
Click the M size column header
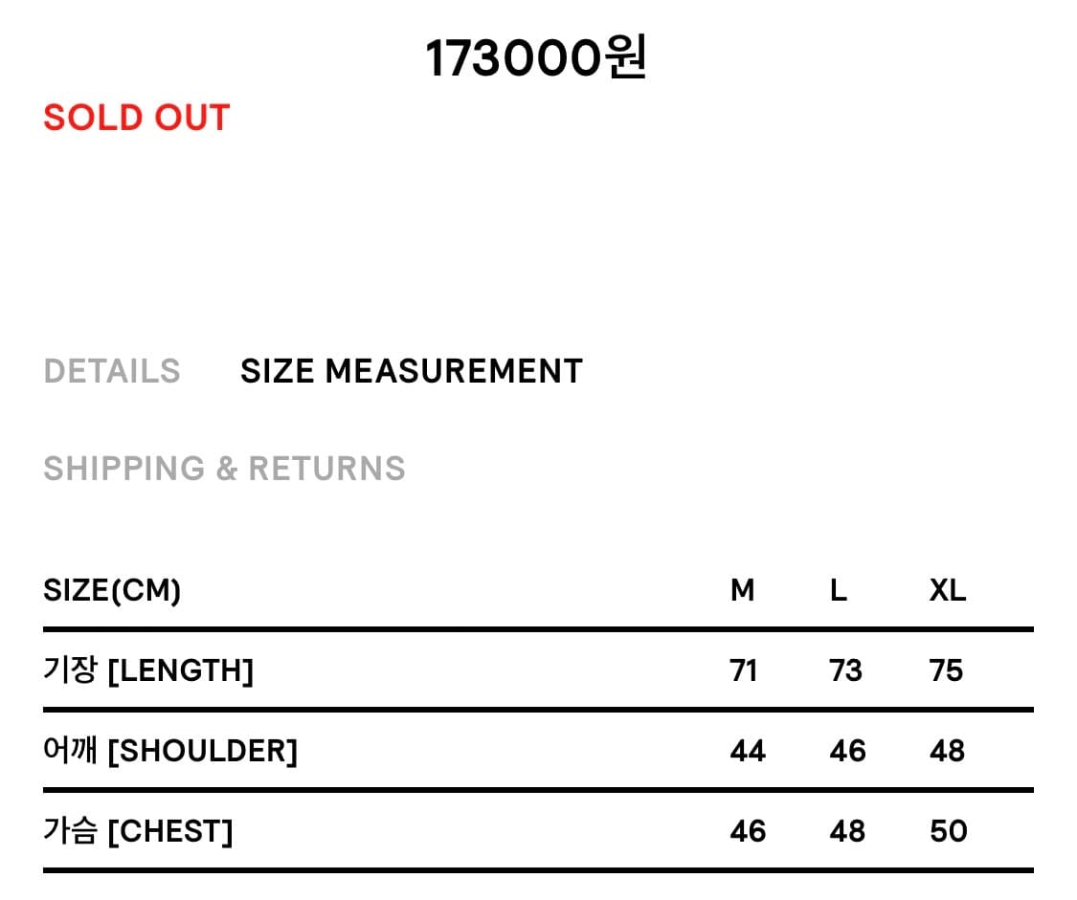[742, 590]
